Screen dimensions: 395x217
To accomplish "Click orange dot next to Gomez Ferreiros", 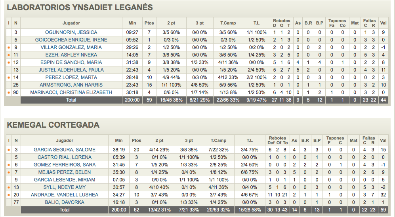I will [9, 165].
